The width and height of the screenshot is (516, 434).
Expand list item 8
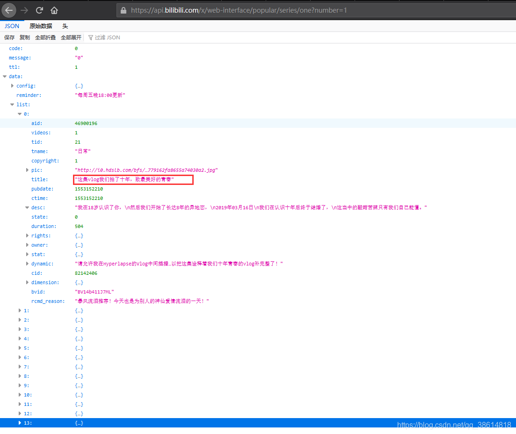coord(20,376)
